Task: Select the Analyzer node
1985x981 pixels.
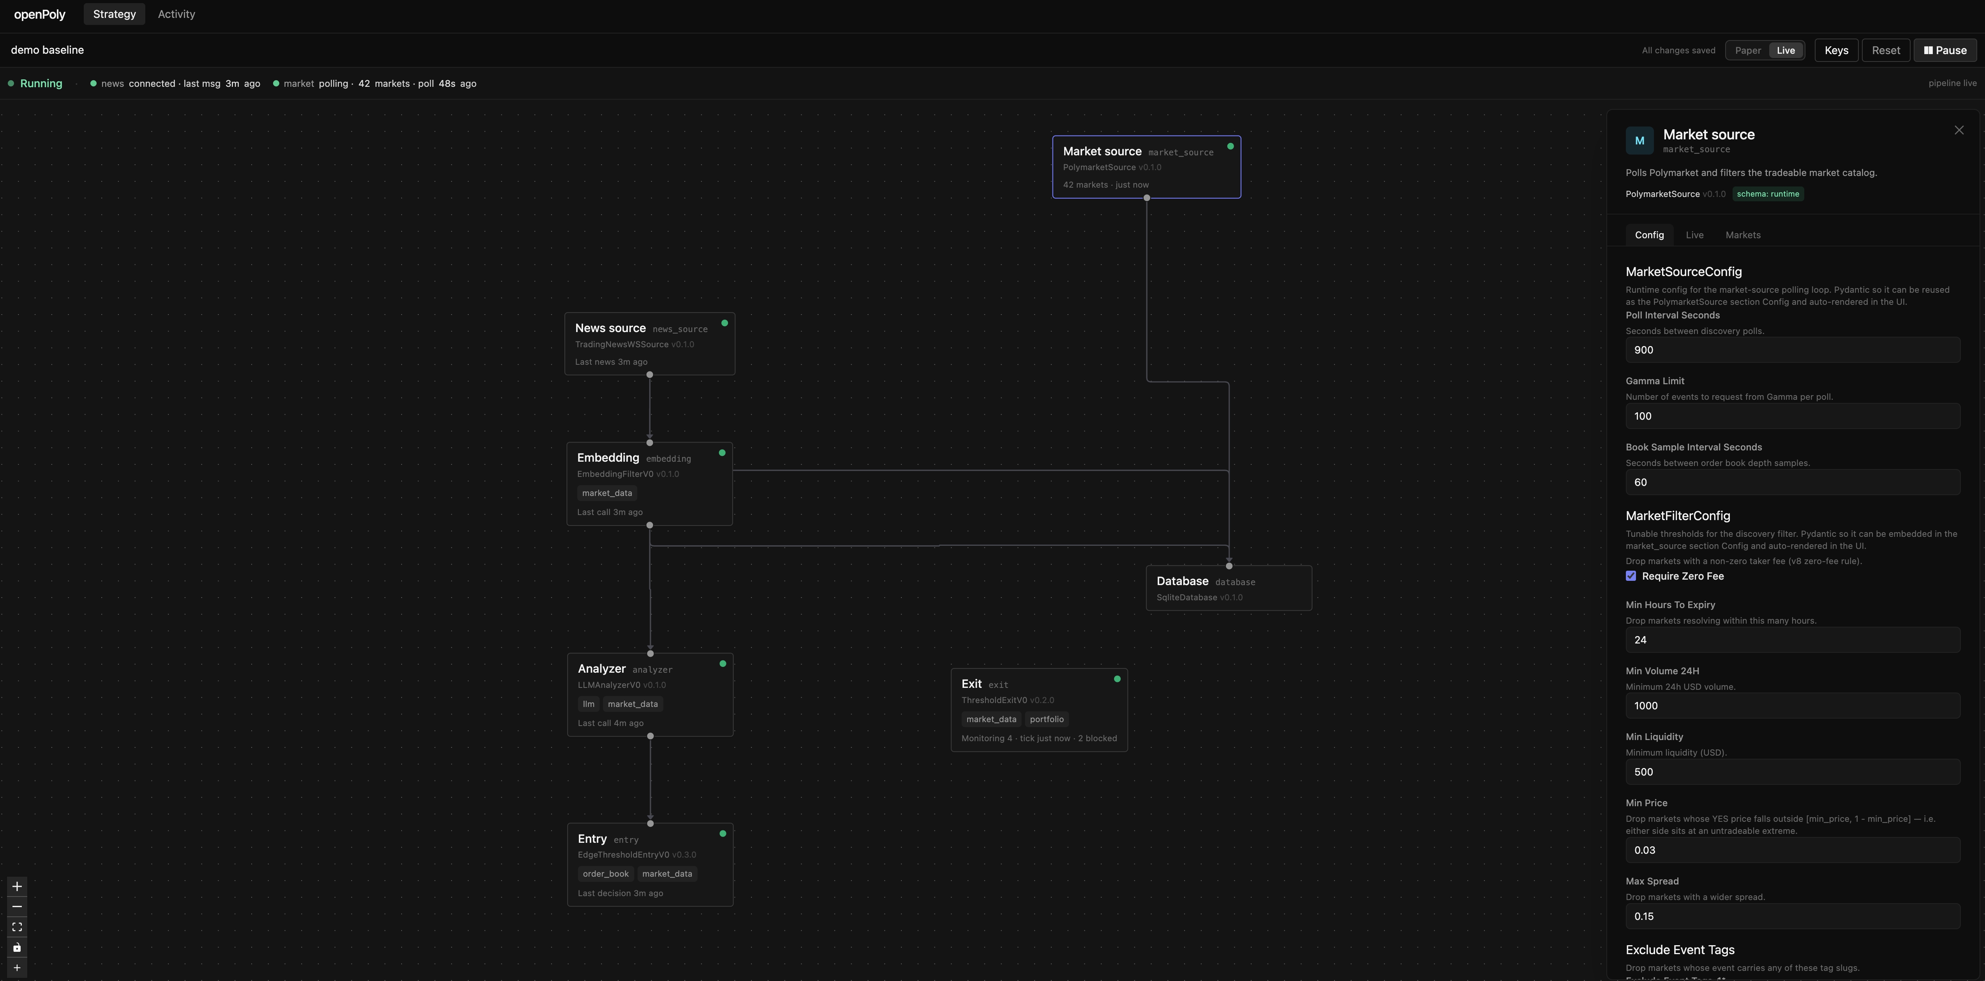Action: pos(651,694)
